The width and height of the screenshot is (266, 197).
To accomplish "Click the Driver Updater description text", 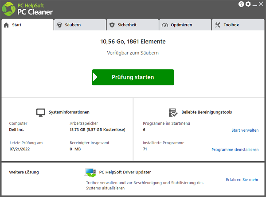I will click(145, 185).
